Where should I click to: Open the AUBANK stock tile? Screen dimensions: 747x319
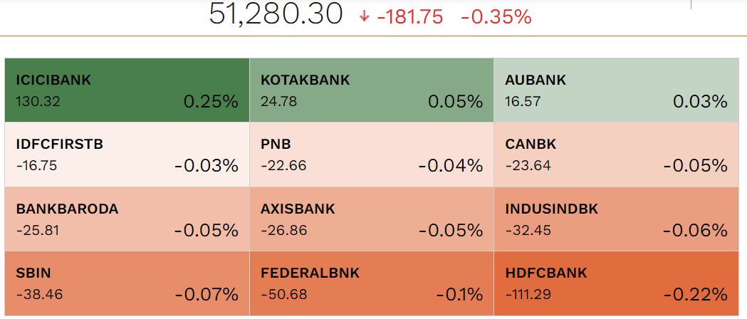click(616, 90)
